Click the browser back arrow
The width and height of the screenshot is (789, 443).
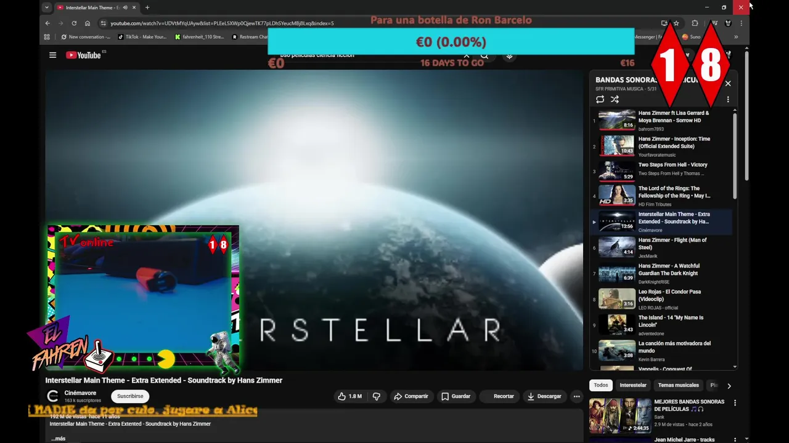click(47, 23)
